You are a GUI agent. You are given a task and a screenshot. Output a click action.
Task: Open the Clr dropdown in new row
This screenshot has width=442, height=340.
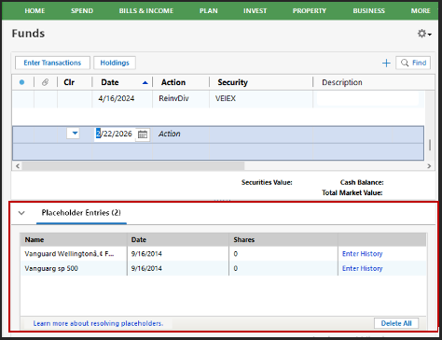(x=73, y=134)
